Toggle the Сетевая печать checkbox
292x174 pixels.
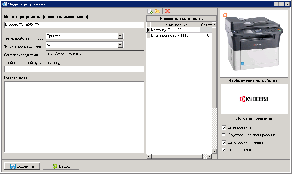tap(224, 150)
